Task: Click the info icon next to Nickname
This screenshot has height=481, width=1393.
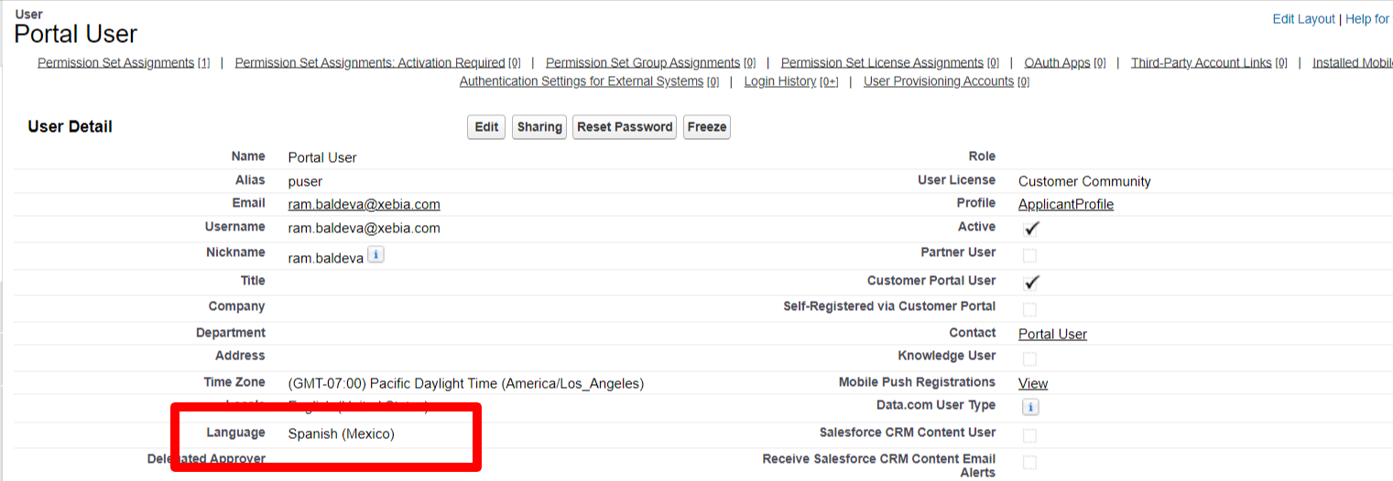Action: (x=375, y=255)
